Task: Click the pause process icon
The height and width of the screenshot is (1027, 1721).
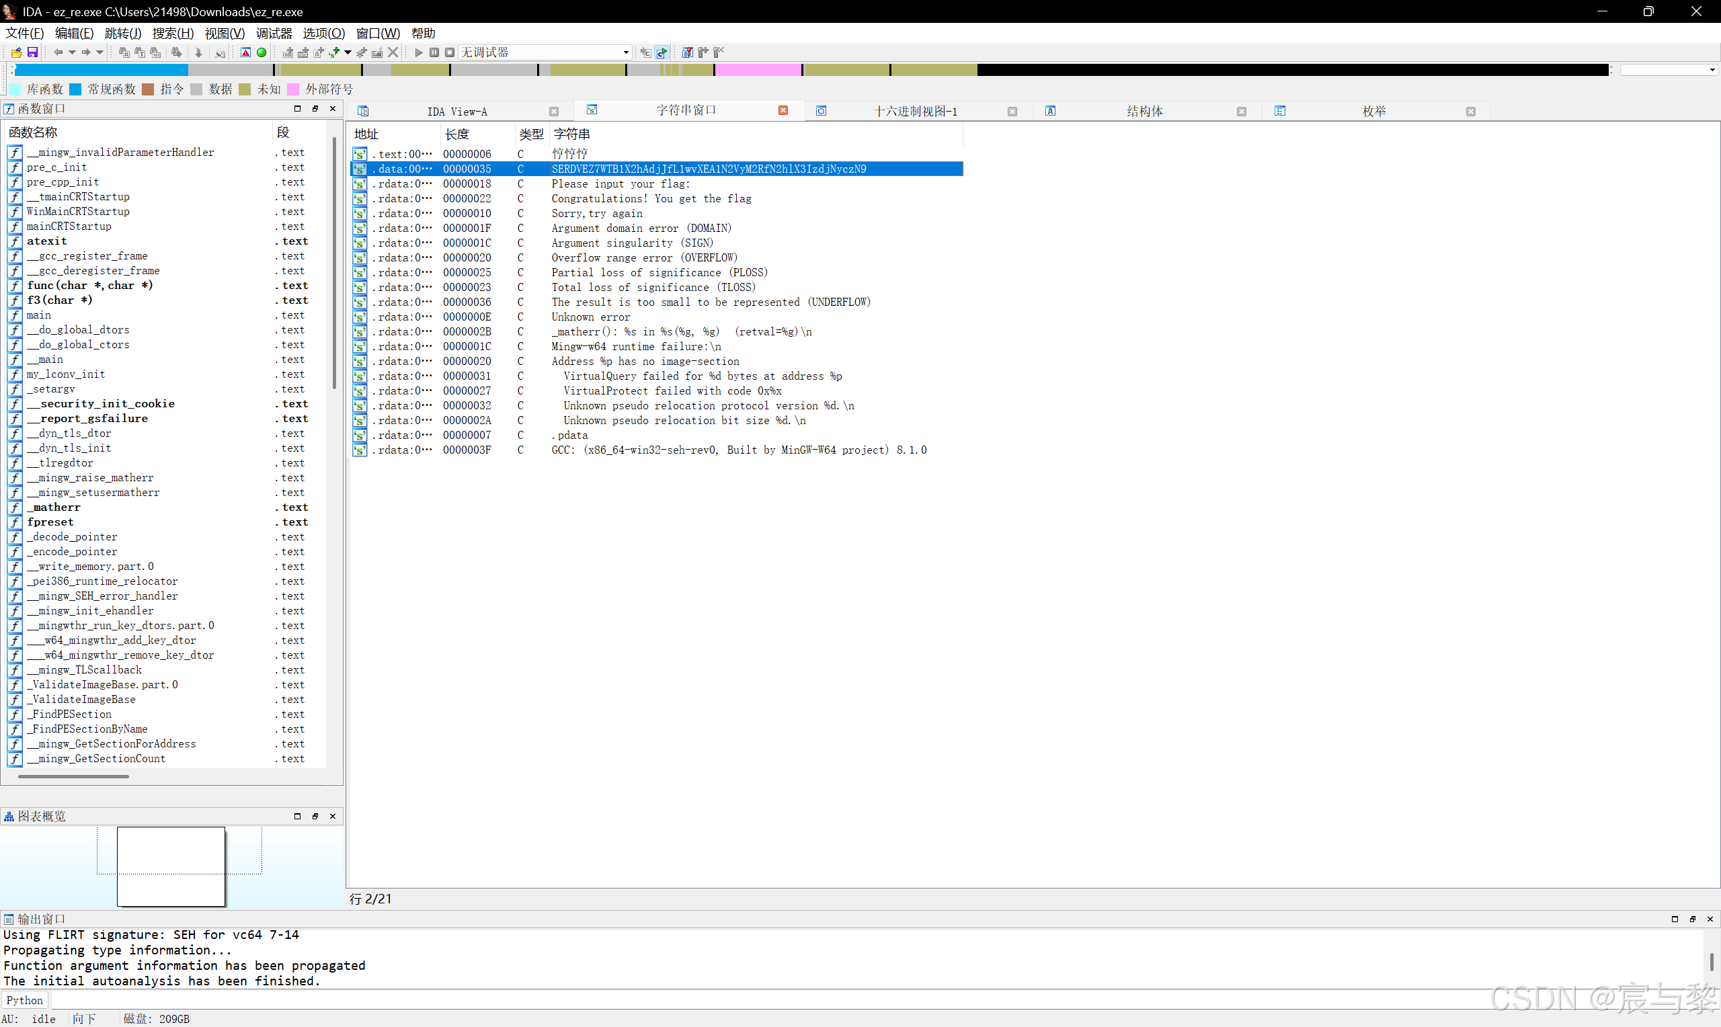Action: (x=434, y=52)
